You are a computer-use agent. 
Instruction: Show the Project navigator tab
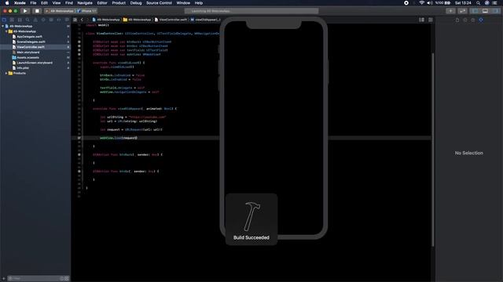pyautogui.click(x=4, y=20)
